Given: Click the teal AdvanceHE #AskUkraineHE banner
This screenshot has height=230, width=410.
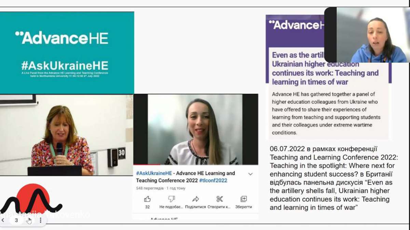Looking at the screenshot, I should (67, 53).
